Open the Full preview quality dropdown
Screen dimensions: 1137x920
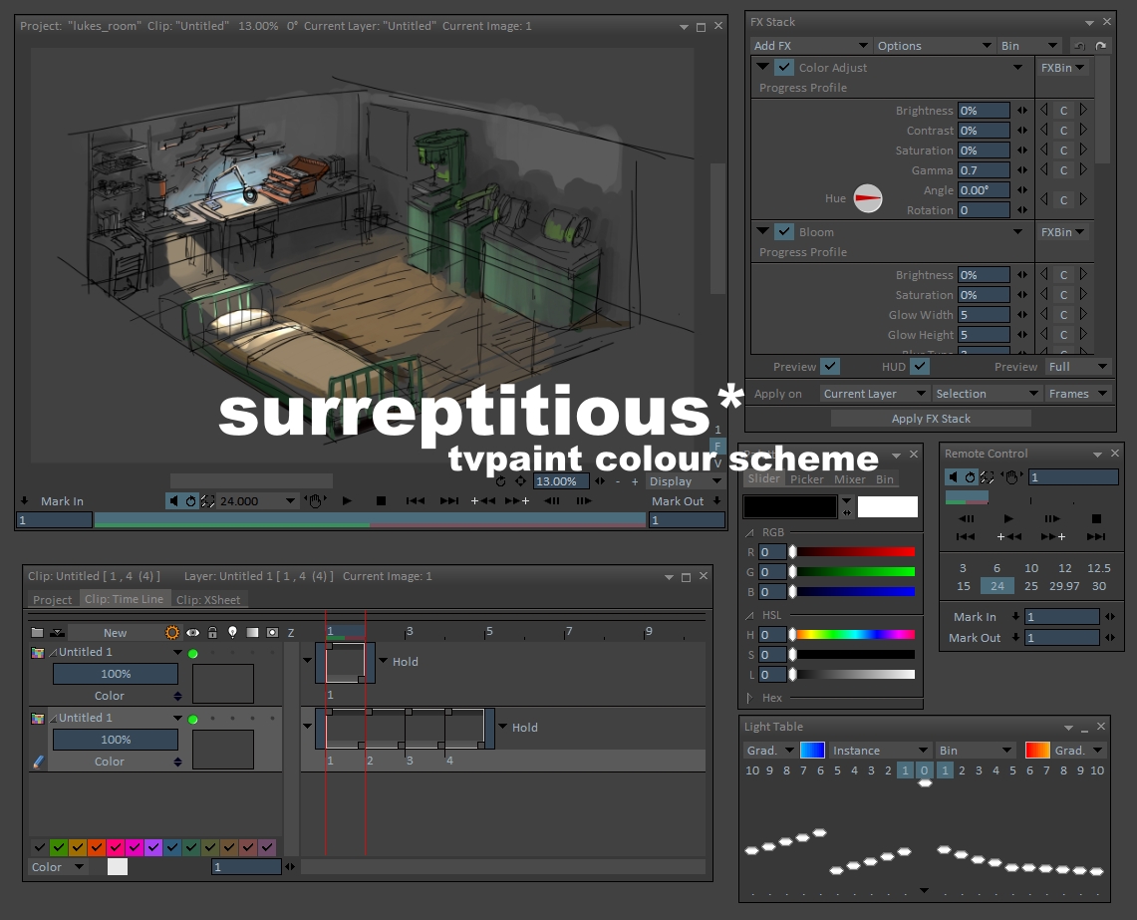tap(1077, 367)
